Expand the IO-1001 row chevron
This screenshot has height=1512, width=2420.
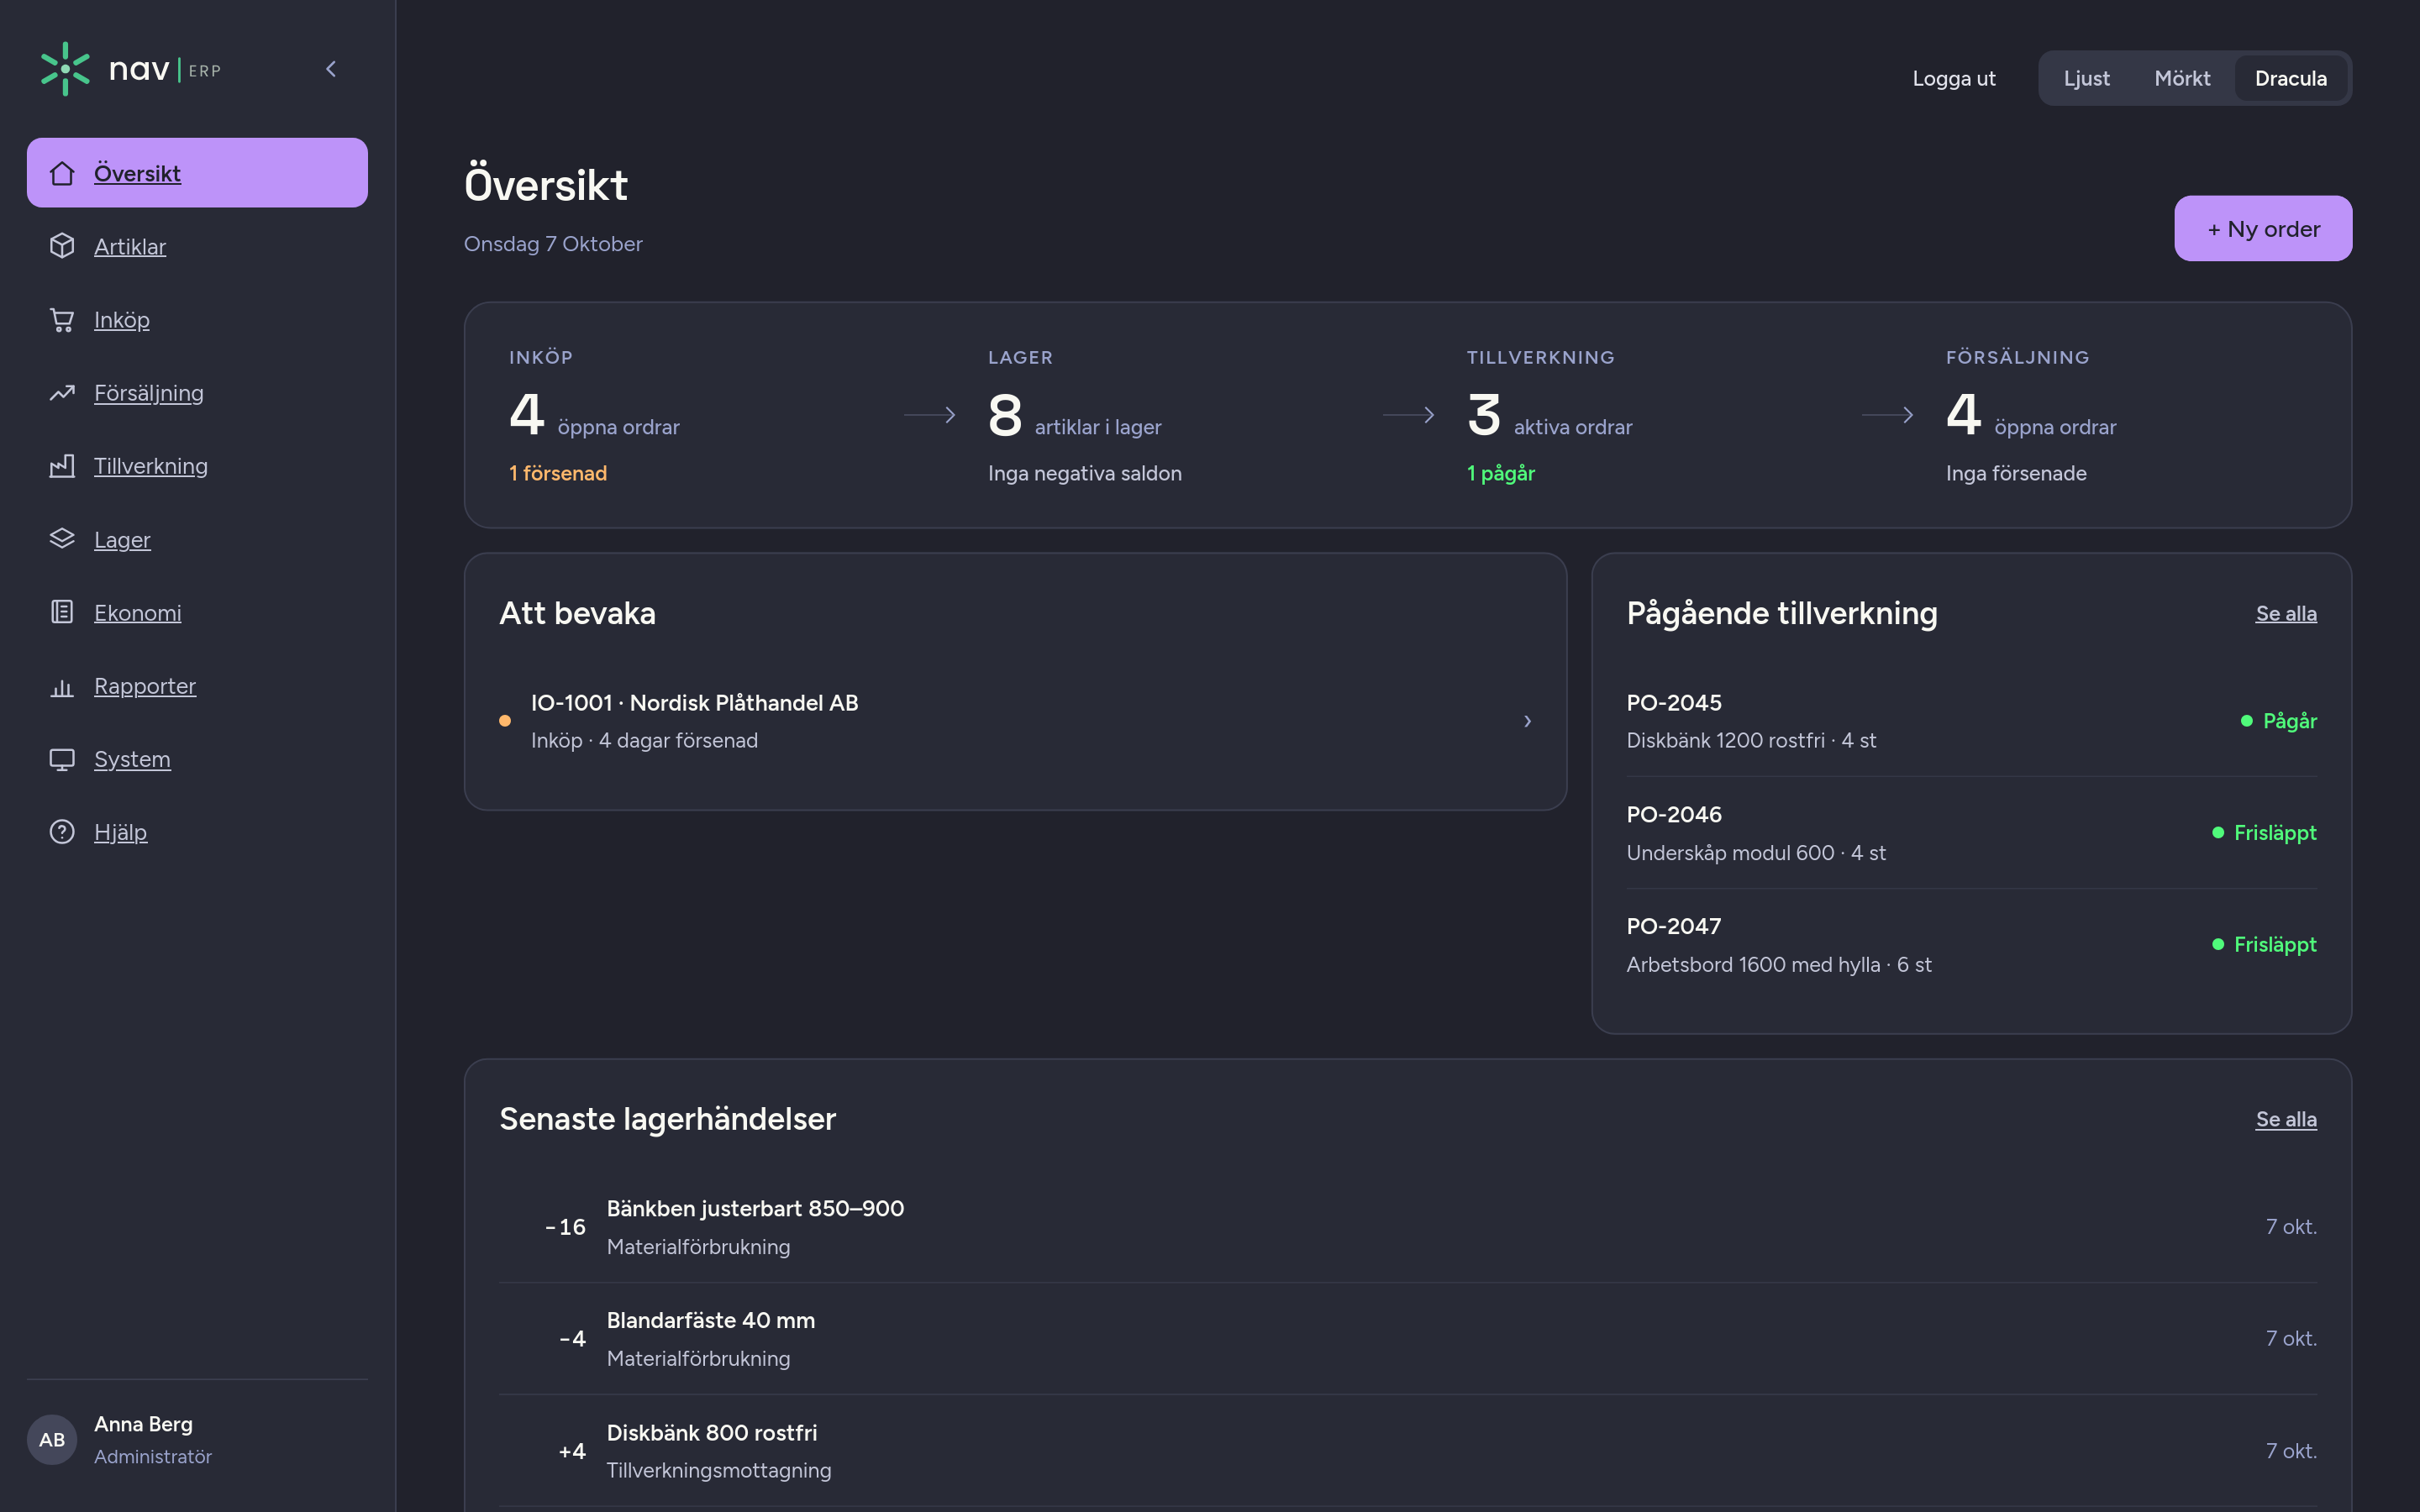pyautogui.click(x=1527, y=721)
